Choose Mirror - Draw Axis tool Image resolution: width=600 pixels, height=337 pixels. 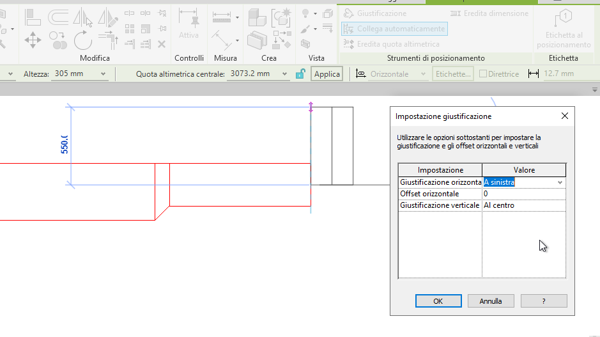tap(108, 18)
